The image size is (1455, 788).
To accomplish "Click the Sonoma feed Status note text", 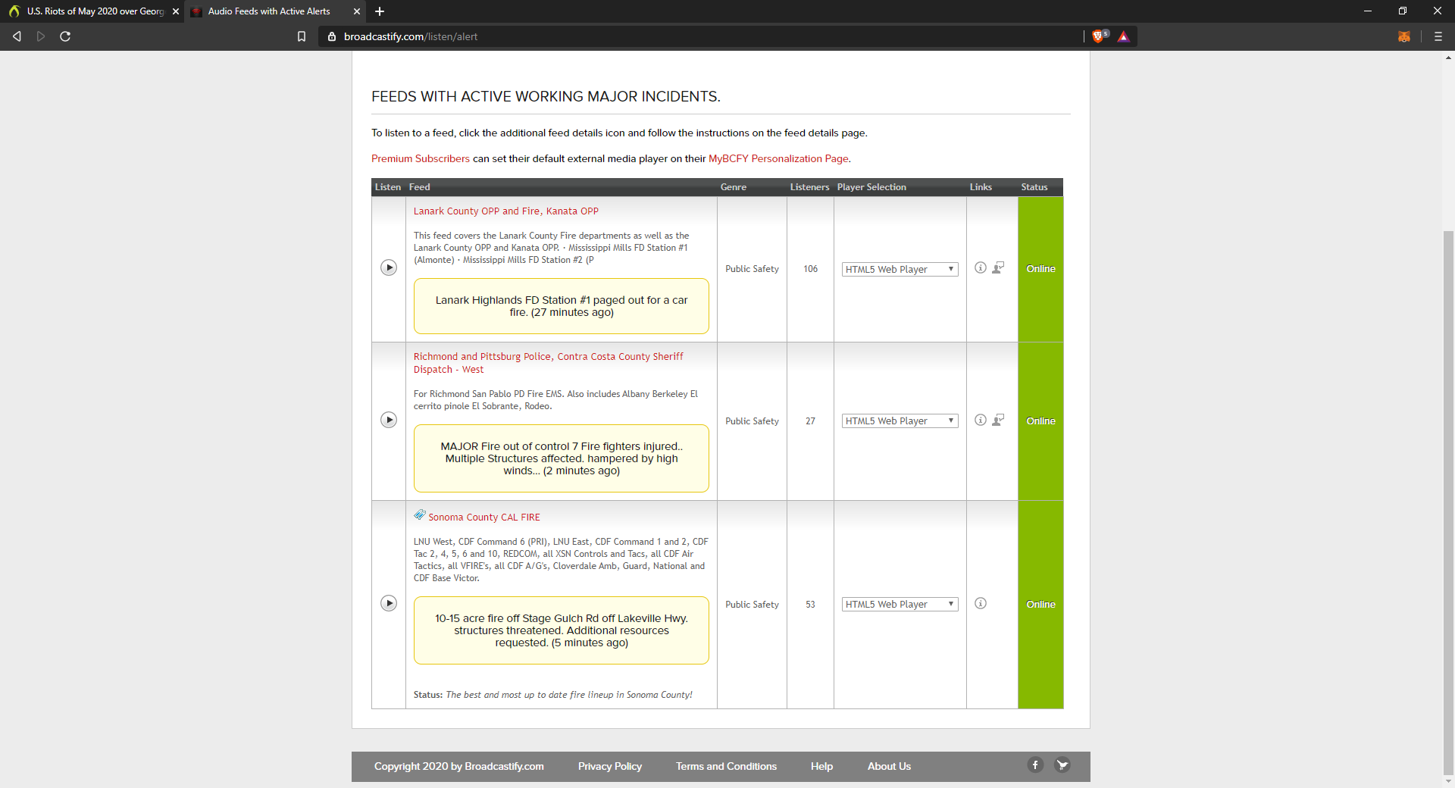I will point(552,695).
